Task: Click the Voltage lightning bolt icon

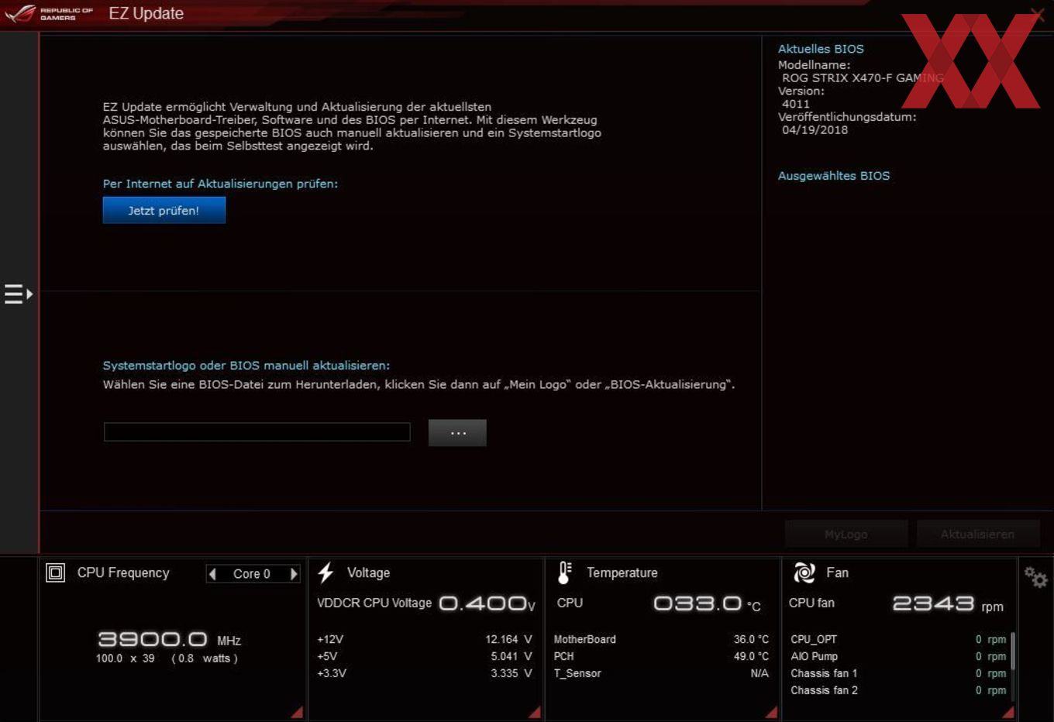Action: tap(325, 572)
